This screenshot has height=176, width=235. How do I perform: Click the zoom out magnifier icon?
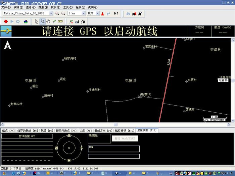63,13
